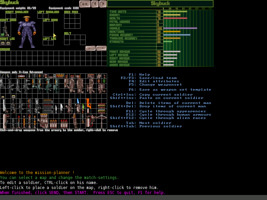Click the Reactions stat label
The width and height of the screenshot is (267, 200).
[x=117, y=32]
